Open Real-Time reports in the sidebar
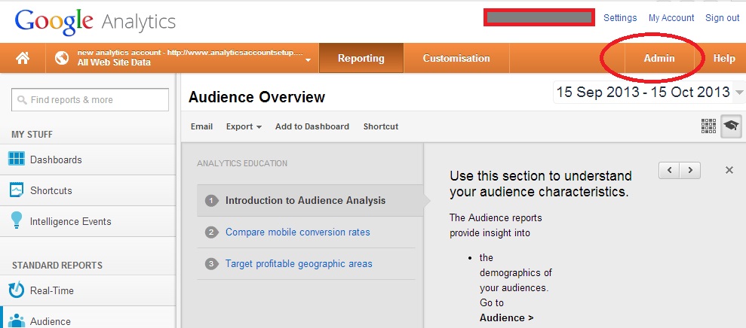The width and height of the screenshot is (746, 328). (x=87, y=290)
